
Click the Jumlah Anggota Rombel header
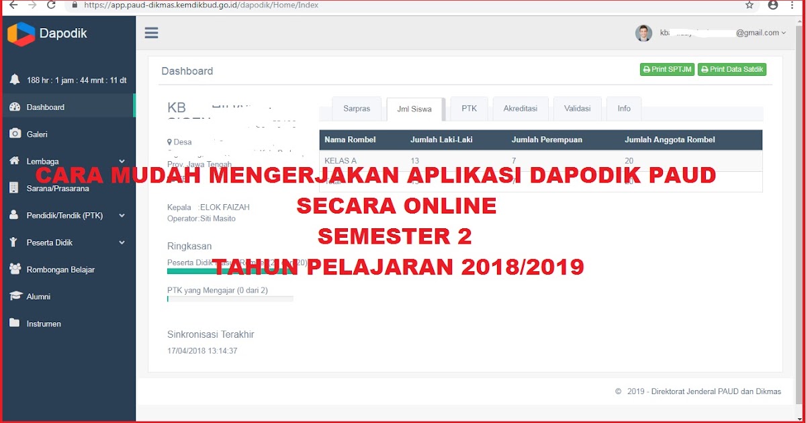click(x=670, y=140)
